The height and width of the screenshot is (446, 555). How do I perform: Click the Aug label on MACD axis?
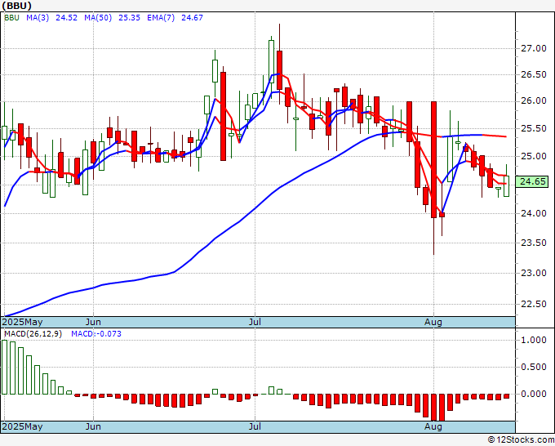pos(433,426)
